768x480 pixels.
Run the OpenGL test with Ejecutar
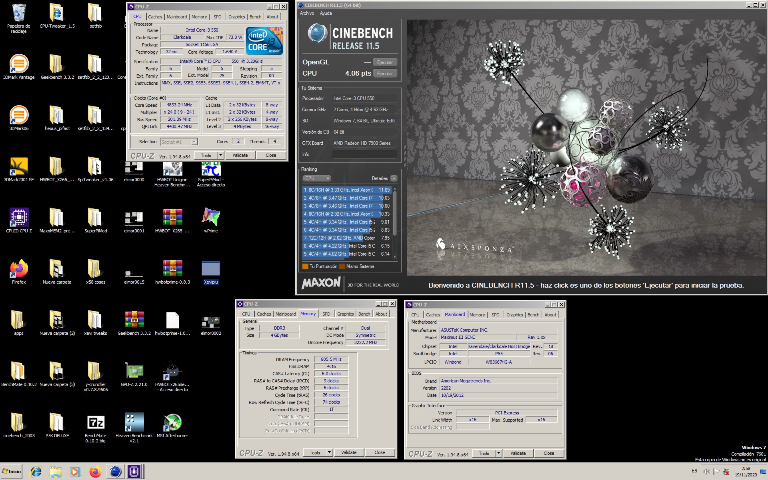[x=385, y=62]
